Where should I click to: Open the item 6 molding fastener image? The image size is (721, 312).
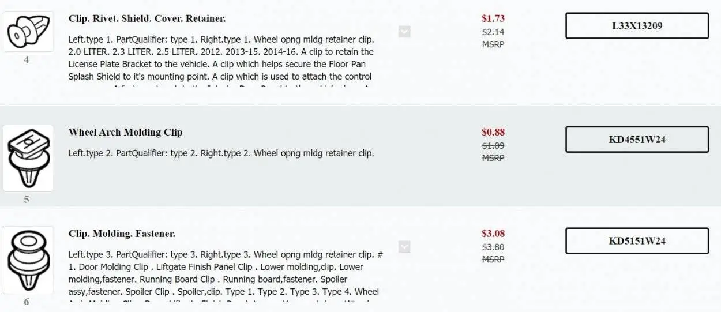(x=28, y=260)
